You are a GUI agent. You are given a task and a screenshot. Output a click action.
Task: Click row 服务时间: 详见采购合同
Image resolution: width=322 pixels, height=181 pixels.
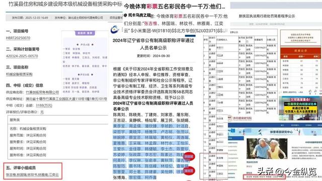click(28, 148)
